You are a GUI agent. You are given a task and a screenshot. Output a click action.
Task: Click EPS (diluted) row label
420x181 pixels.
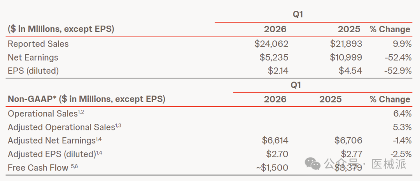click(33, 71)
